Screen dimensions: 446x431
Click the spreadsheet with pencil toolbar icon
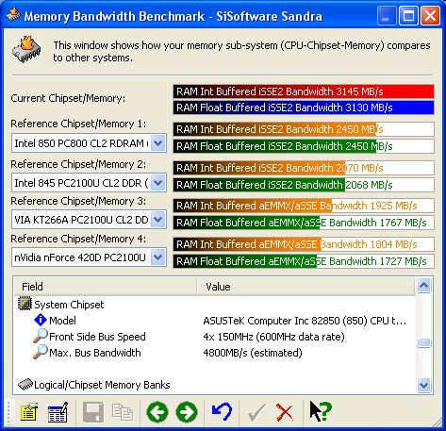58,411
